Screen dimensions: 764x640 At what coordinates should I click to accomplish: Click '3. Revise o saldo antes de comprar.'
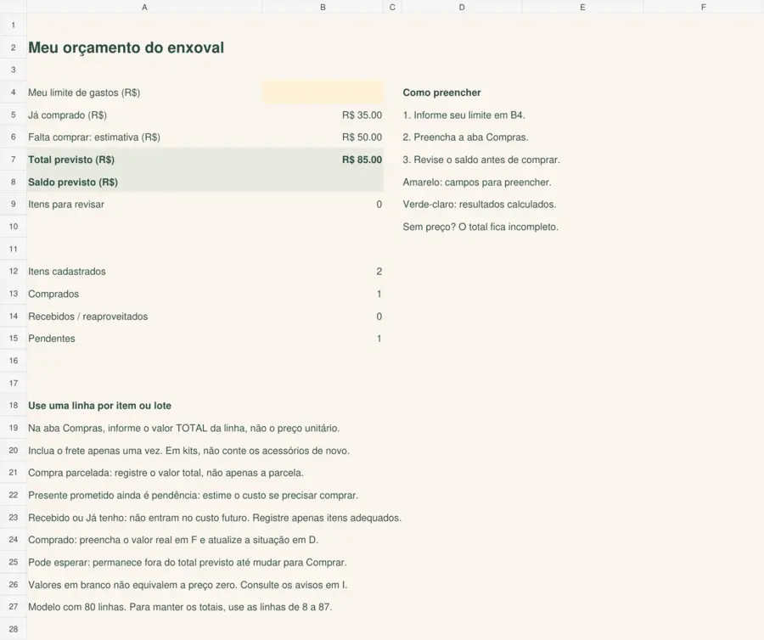click(x=481, y=160)
